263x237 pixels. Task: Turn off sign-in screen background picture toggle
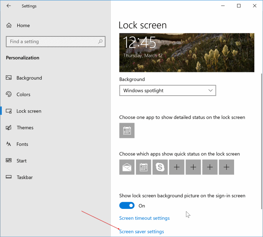click(127, 205)
